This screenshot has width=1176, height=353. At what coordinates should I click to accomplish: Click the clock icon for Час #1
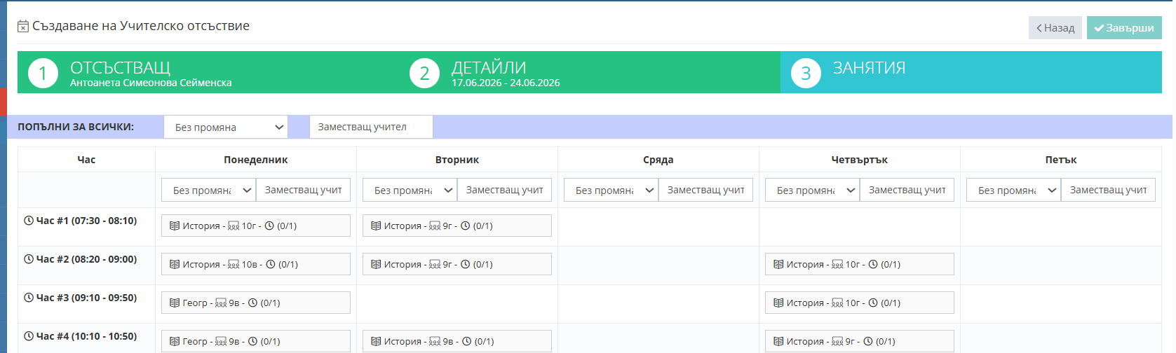(29, 221)
